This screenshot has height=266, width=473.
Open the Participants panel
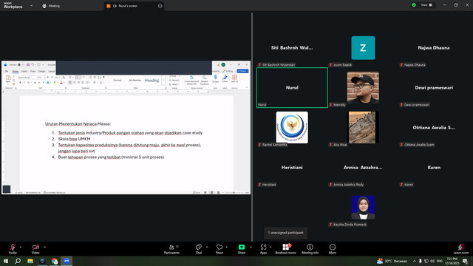point(171,248)
